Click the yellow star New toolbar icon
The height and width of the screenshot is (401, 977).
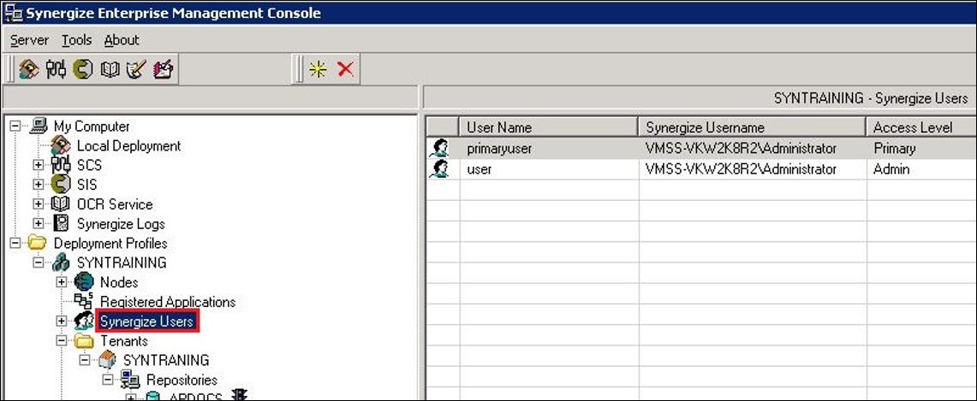point(318,69)
